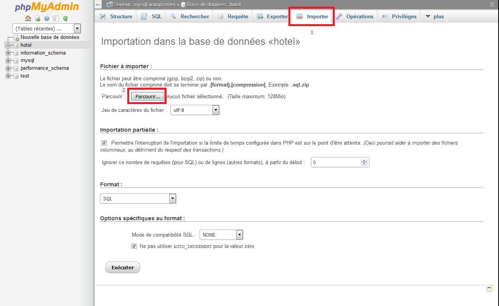Image resolution: width=499 pixels, height=306 pixels.
Task: Click the MySQL documentation pages icon
Action: click(x=56, y=18)
